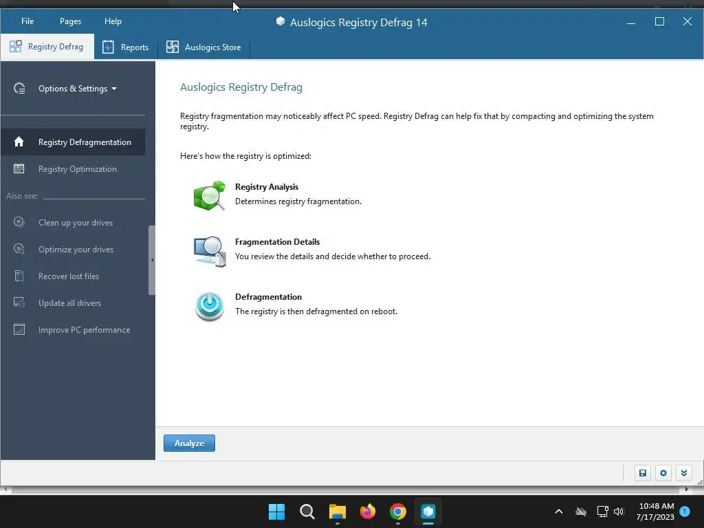This screenshot has width=704, height=528.
Task: Switch to the Registry Defrag tab
Action: click(47, 47)
